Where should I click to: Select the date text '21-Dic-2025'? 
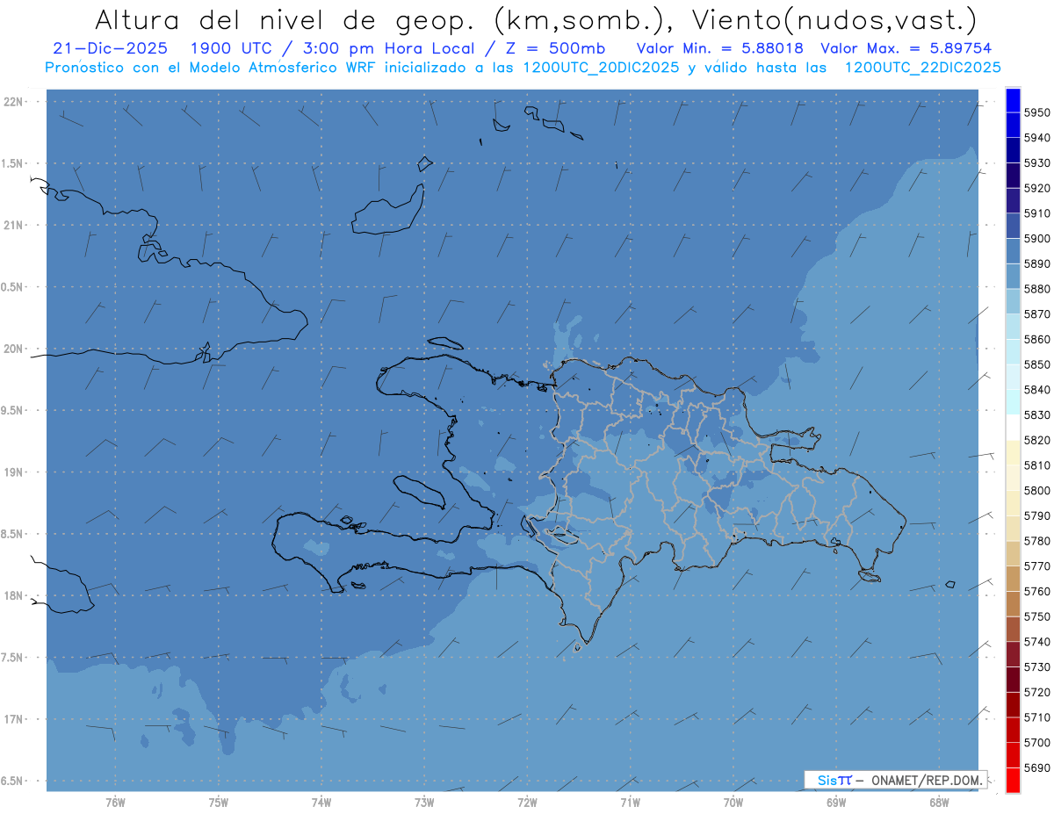(110, 48)
